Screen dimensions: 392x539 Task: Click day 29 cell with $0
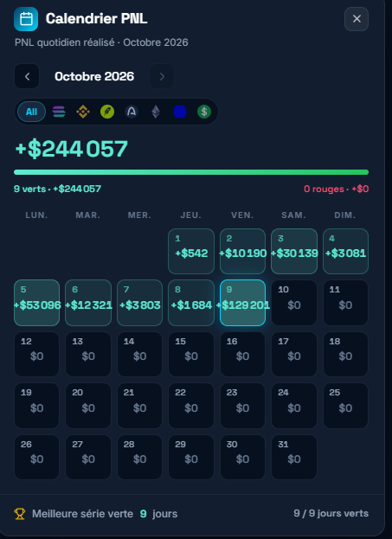191,457
